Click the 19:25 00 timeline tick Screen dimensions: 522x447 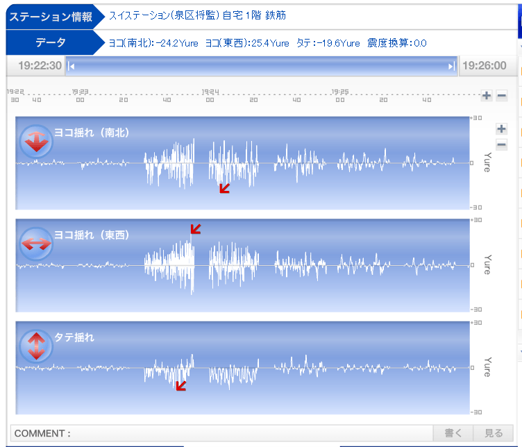(340, 96)
